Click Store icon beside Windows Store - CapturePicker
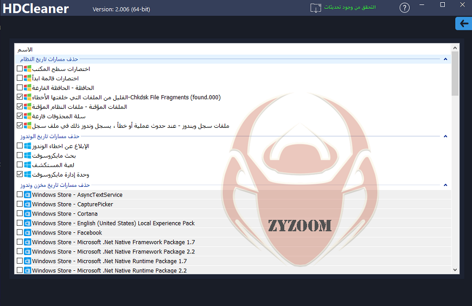 [x=27, y=204]
